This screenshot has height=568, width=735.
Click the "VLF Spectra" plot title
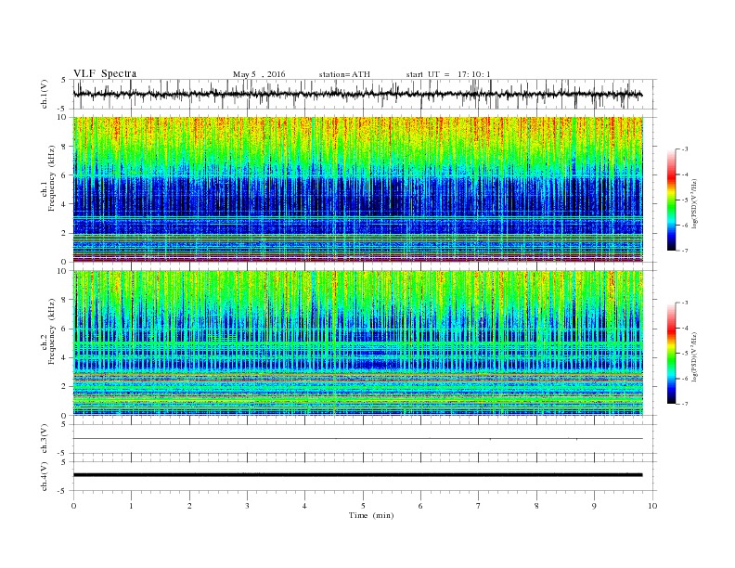click(x=105, y=73)
